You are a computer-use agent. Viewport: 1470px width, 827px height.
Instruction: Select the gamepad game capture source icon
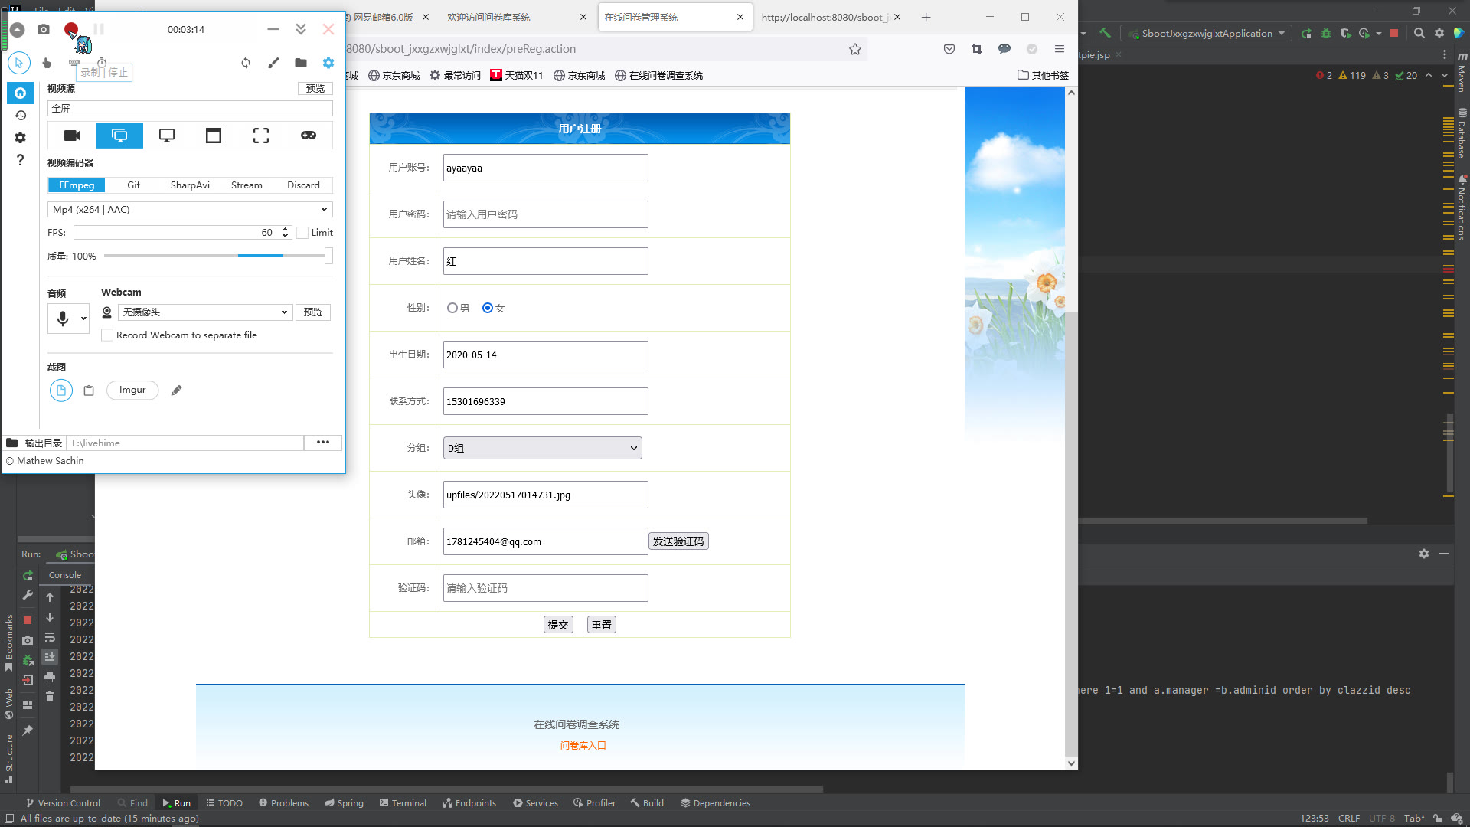(309, 136)
